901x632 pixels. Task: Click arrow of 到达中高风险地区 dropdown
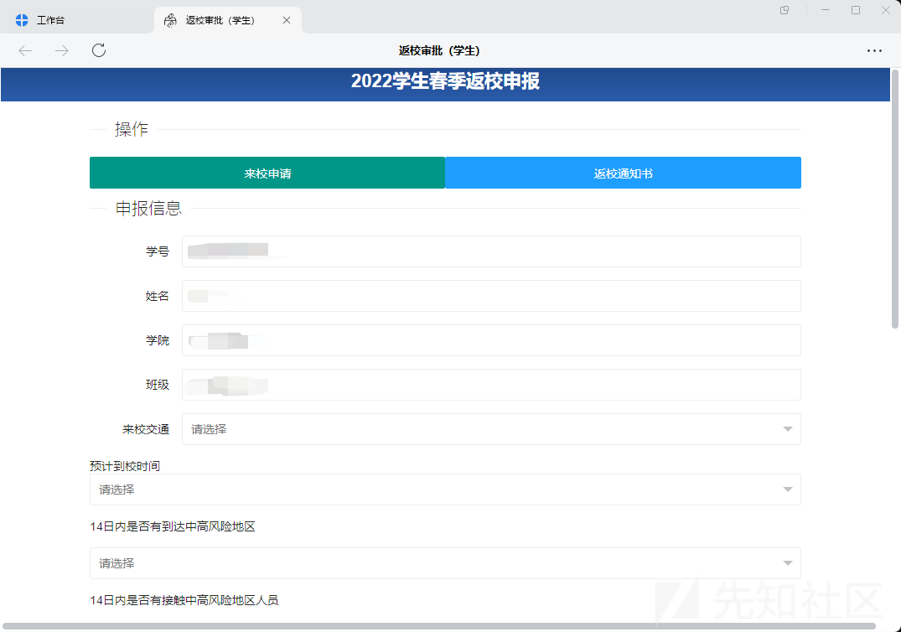788,563
